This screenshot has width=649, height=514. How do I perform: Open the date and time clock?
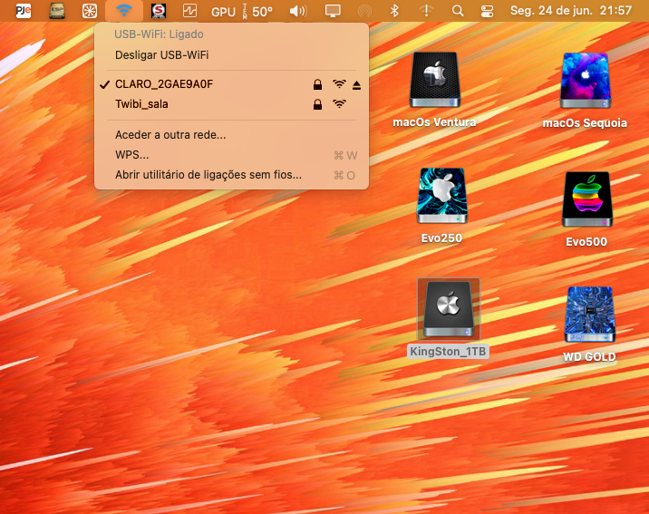571,10
